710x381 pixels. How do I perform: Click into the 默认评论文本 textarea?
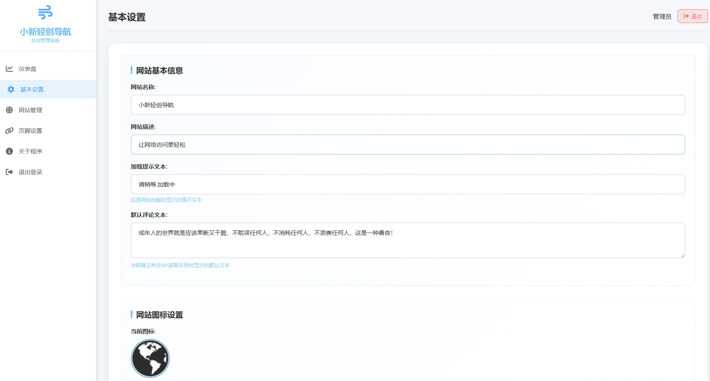408,240
